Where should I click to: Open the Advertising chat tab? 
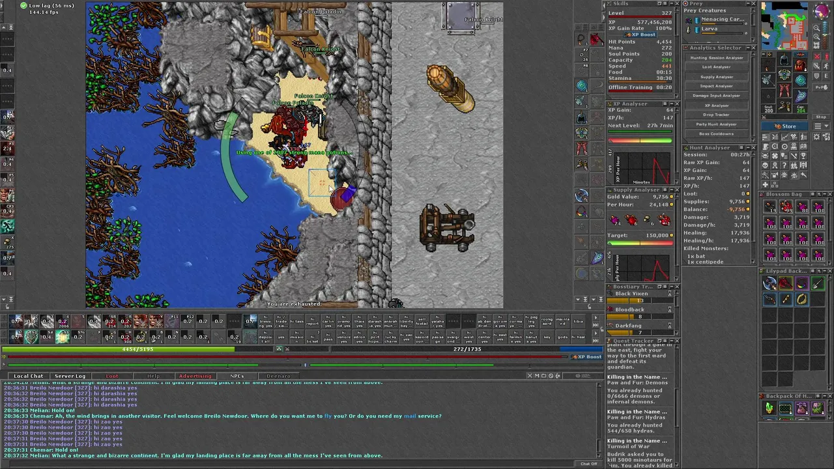click(x=195, y=376)
